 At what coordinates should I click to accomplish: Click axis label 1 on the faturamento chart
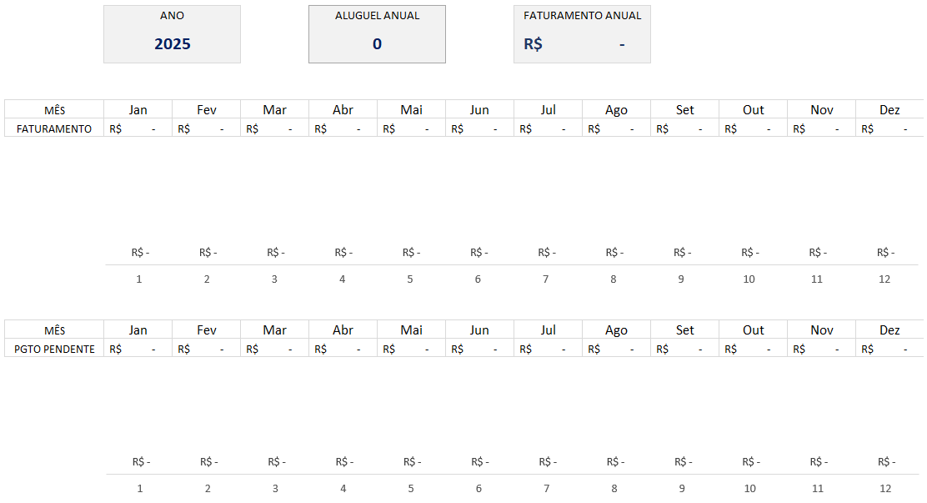point(139,279)
